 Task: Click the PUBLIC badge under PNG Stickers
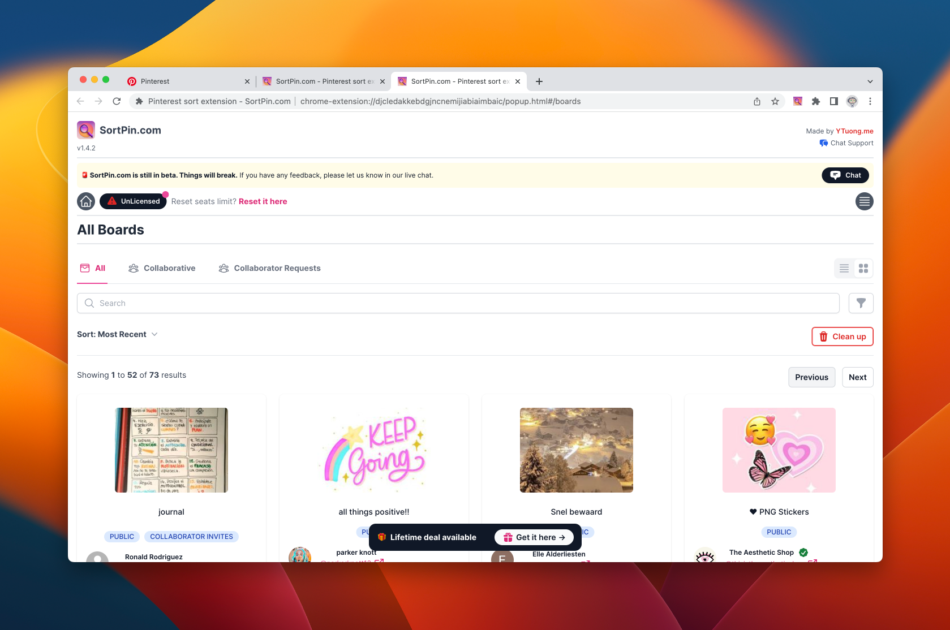pos(779,532)
